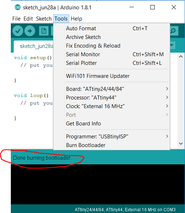
Task: Click the Verify checkmark toolbar icon
Action: coord(18,31)
